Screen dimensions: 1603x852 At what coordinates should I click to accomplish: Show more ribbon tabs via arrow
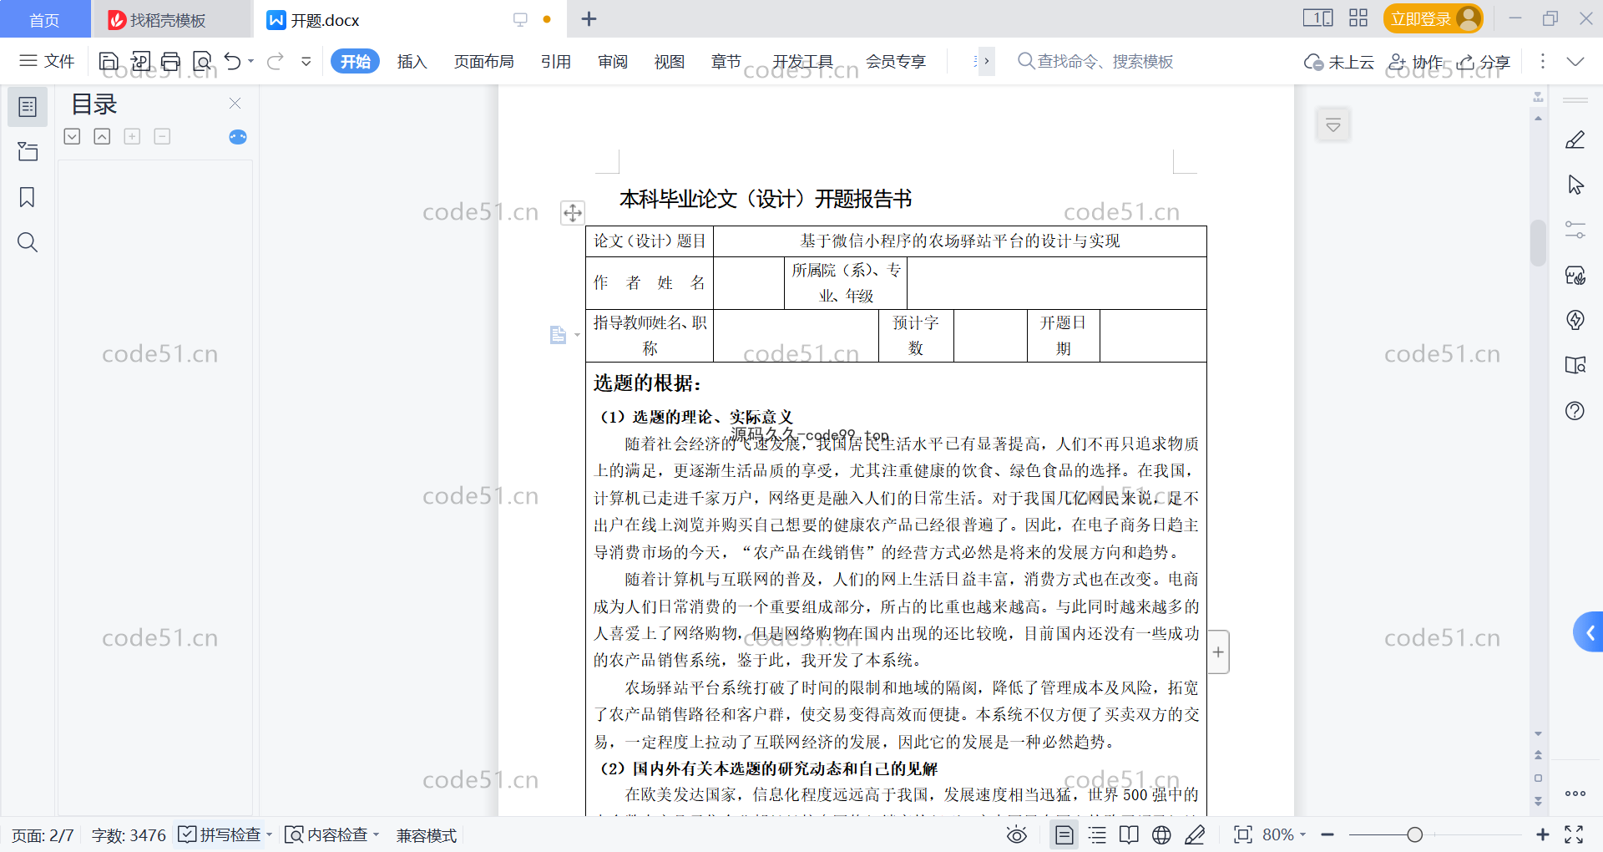[x=986, y=61]
